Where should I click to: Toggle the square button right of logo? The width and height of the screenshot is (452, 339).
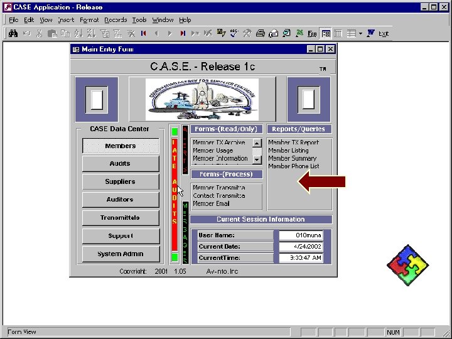click(x=308, y=99)
